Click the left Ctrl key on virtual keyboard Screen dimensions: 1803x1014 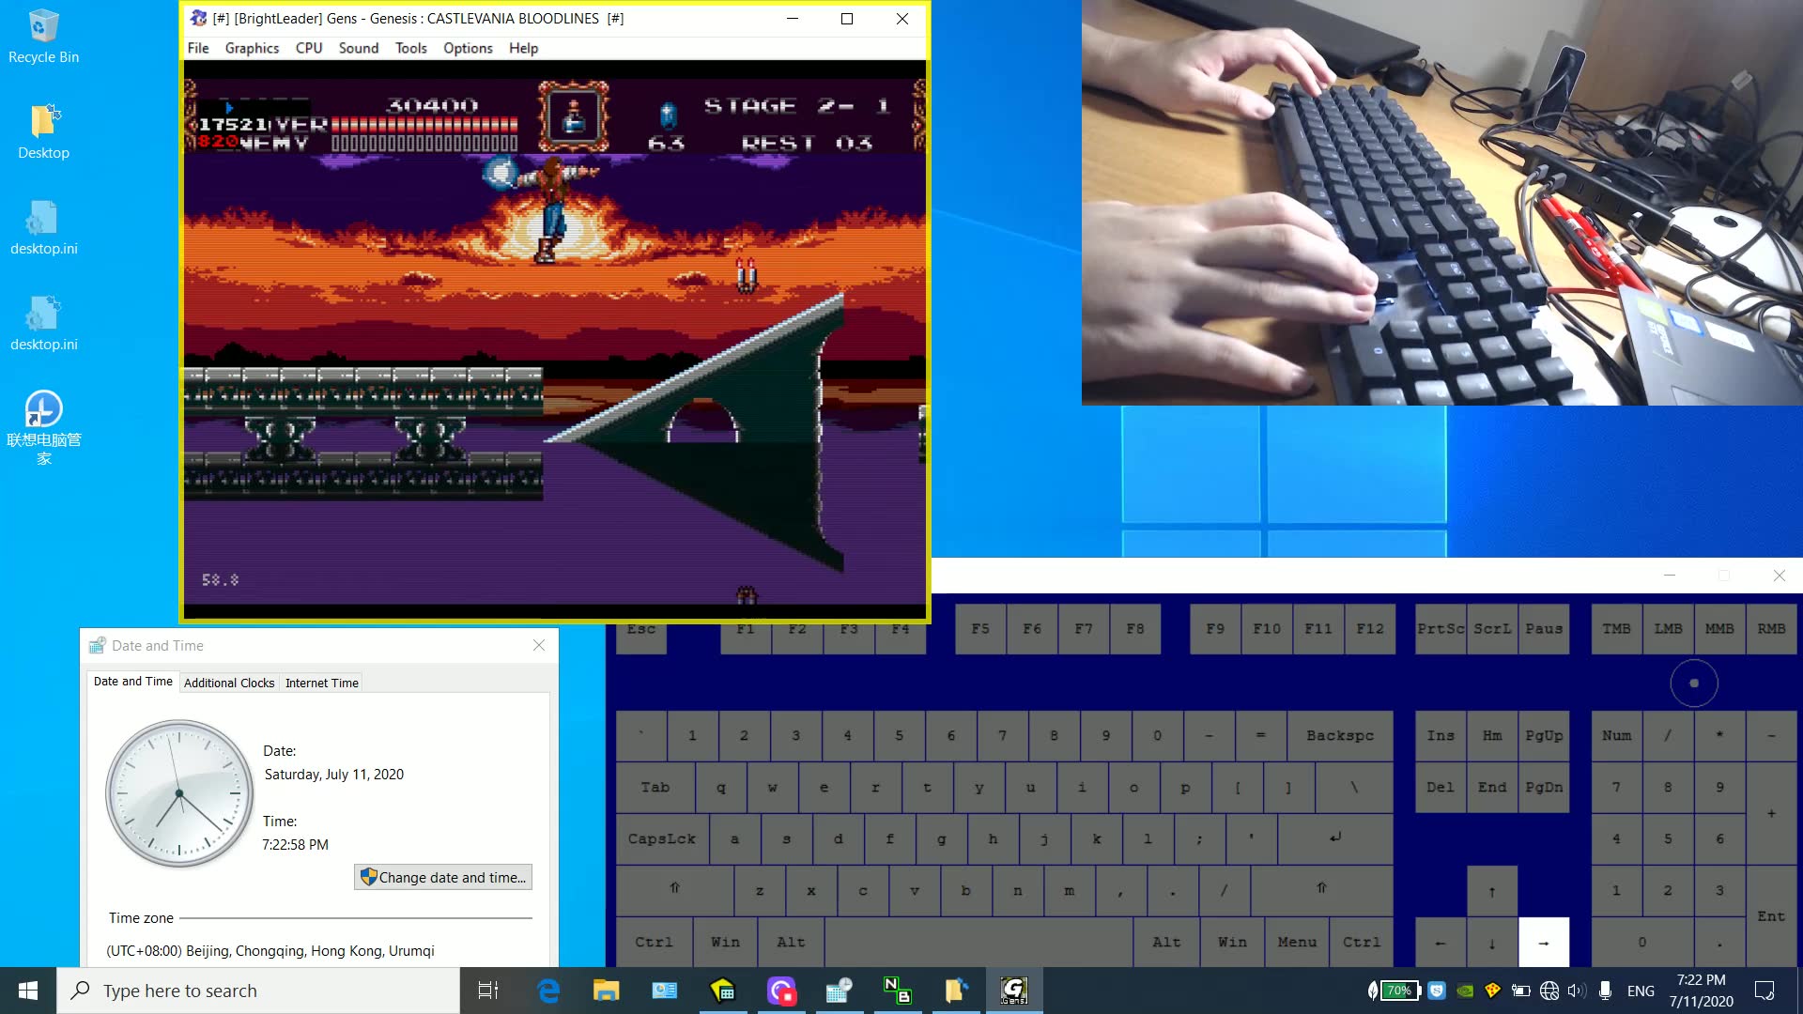coord(654,942)
